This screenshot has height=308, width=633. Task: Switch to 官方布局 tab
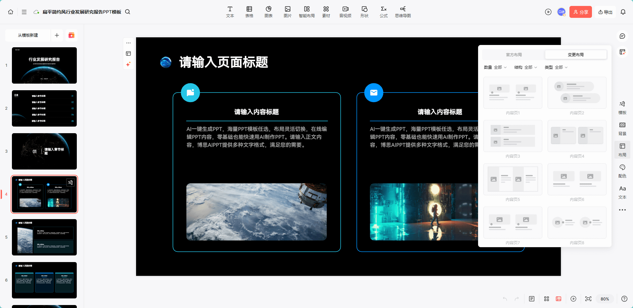tap(514, 55)
